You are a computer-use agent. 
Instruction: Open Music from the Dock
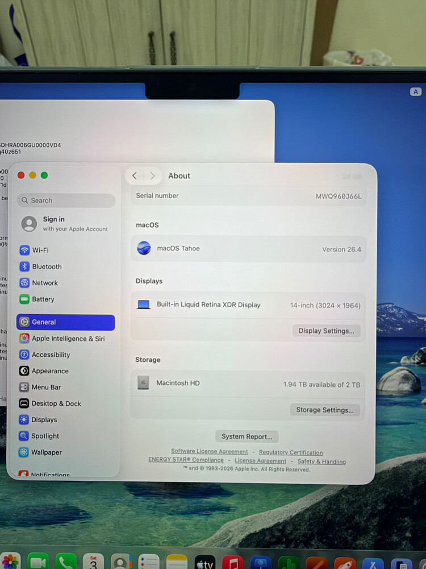(x=232, y=562)
